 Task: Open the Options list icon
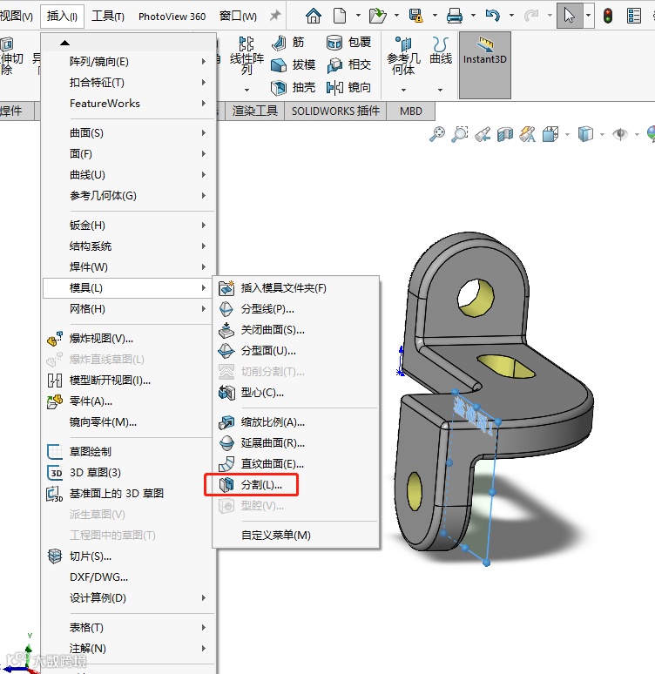(633, 16)
